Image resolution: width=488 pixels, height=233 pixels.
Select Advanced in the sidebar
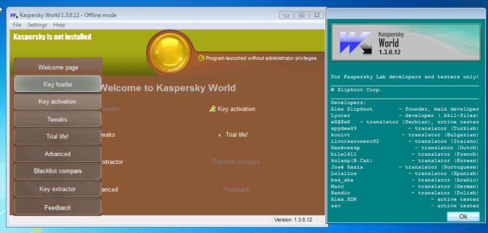coord(58,154)
